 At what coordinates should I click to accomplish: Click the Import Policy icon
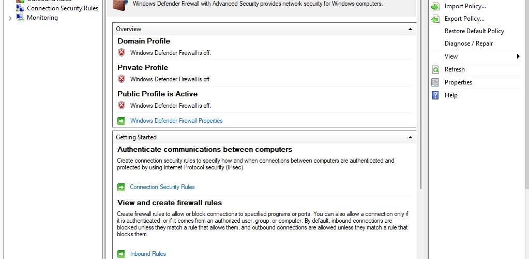point(435,6)
